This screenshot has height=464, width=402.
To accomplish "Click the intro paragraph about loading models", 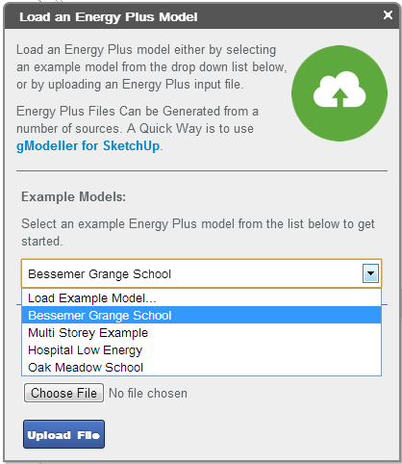I will click(152, 67).
